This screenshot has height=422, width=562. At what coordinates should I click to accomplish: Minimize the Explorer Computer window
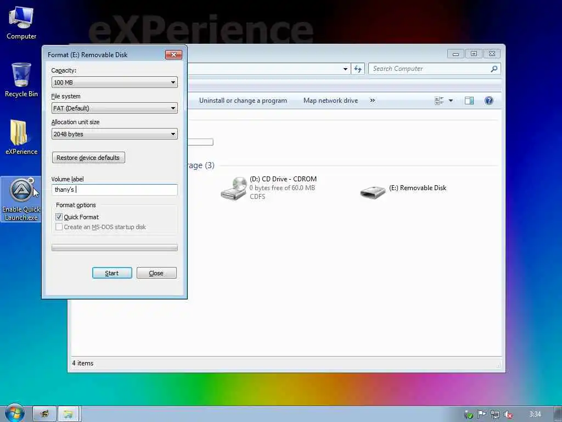click(456, 54)
